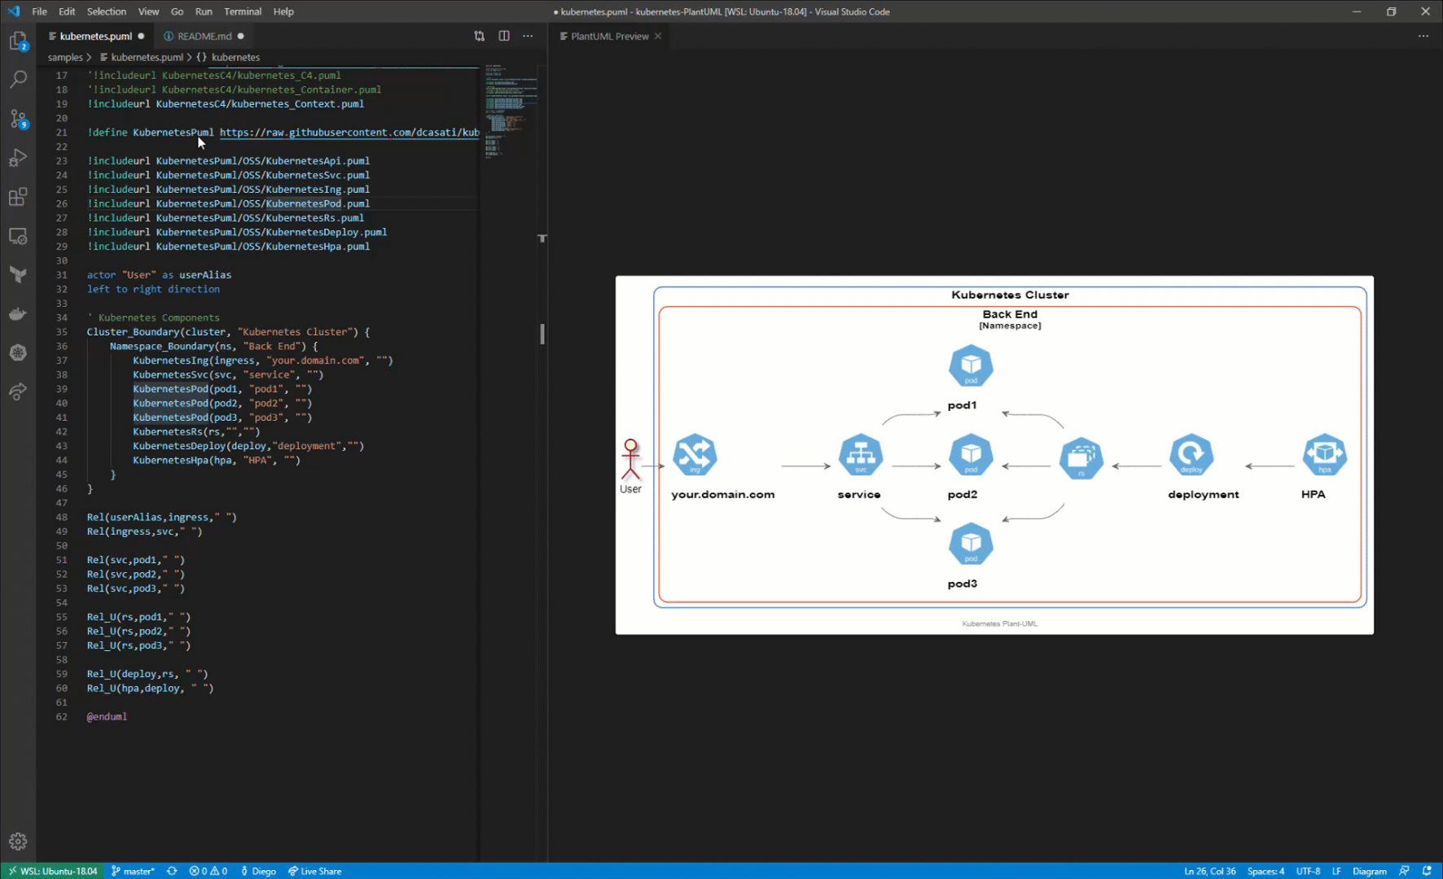This screenshot has width=1443, height=879.
Task: Open the Run and Debug view
Action: 18,158
